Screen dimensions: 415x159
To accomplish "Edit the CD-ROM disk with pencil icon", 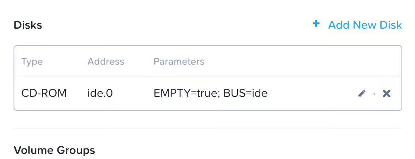I will click(x=361, y=93).
